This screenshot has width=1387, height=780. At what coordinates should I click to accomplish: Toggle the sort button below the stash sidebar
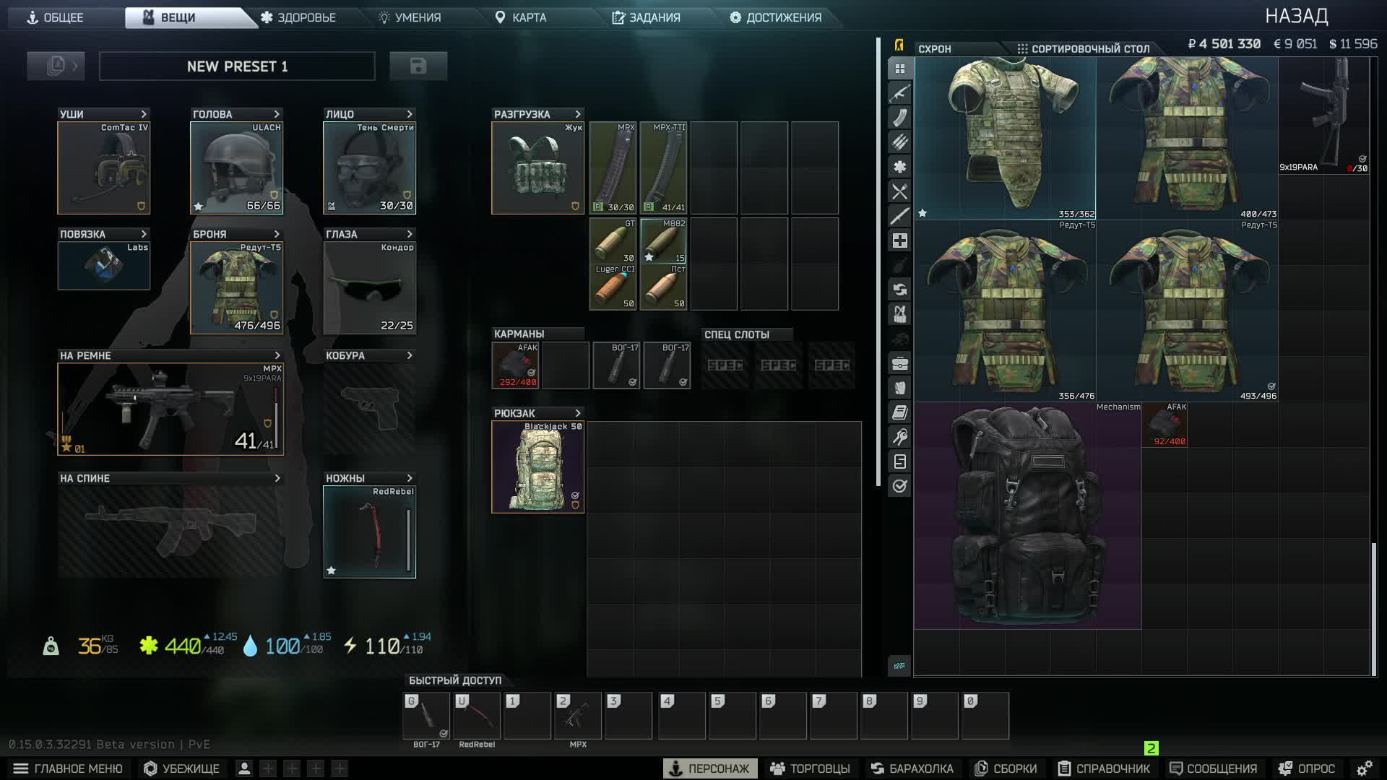(x=899, y=667)
